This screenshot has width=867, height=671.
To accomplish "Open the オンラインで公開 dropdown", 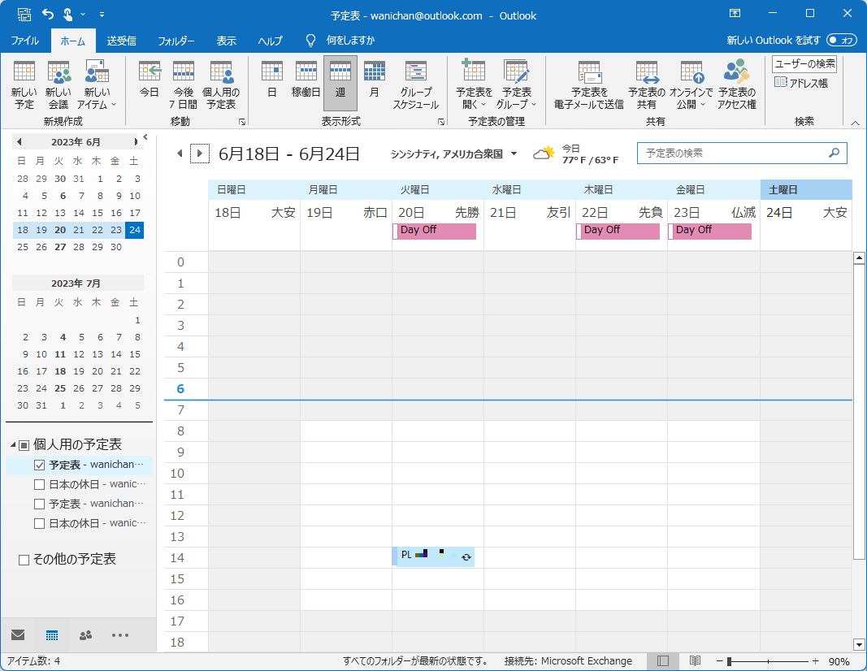I will click(691, 85).
